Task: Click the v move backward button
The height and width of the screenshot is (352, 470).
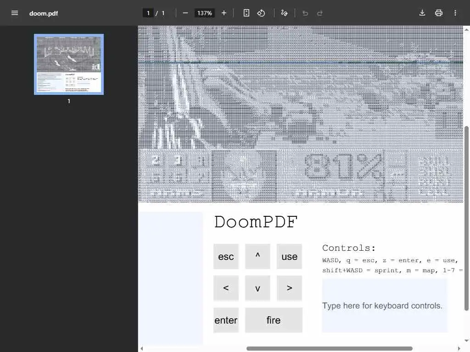Action: 257,288
